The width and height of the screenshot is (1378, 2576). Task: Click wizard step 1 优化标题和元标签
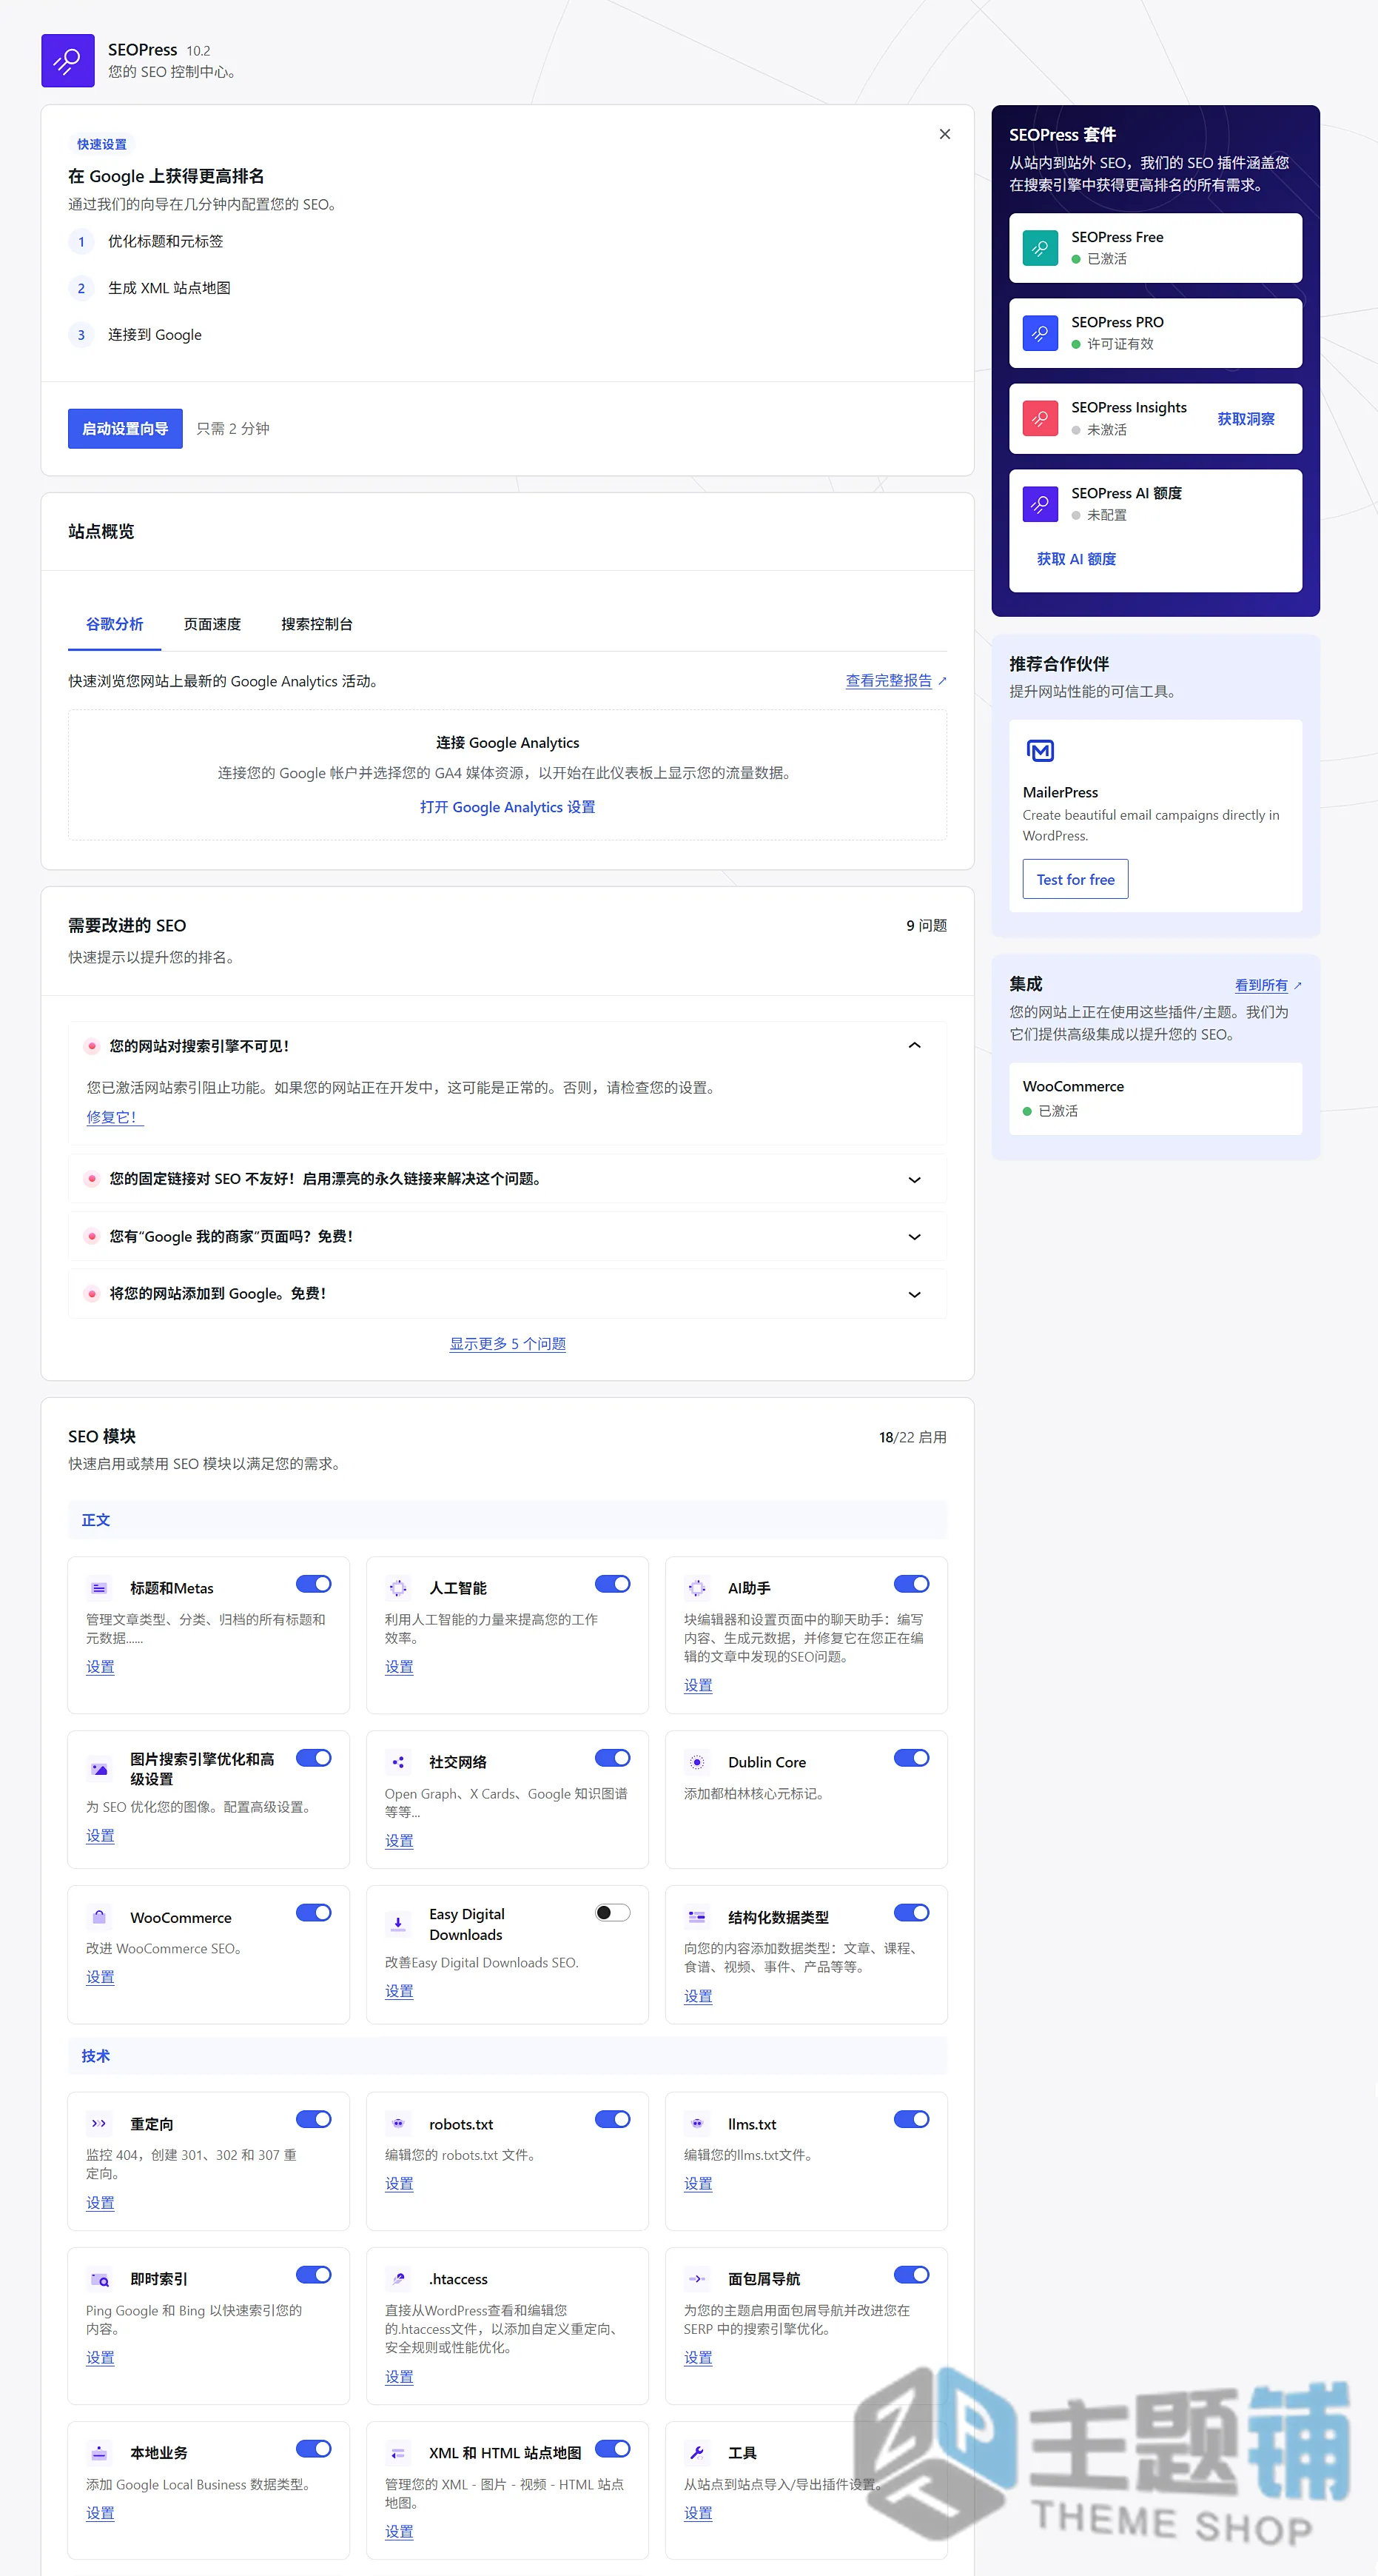tap(146, 242)
